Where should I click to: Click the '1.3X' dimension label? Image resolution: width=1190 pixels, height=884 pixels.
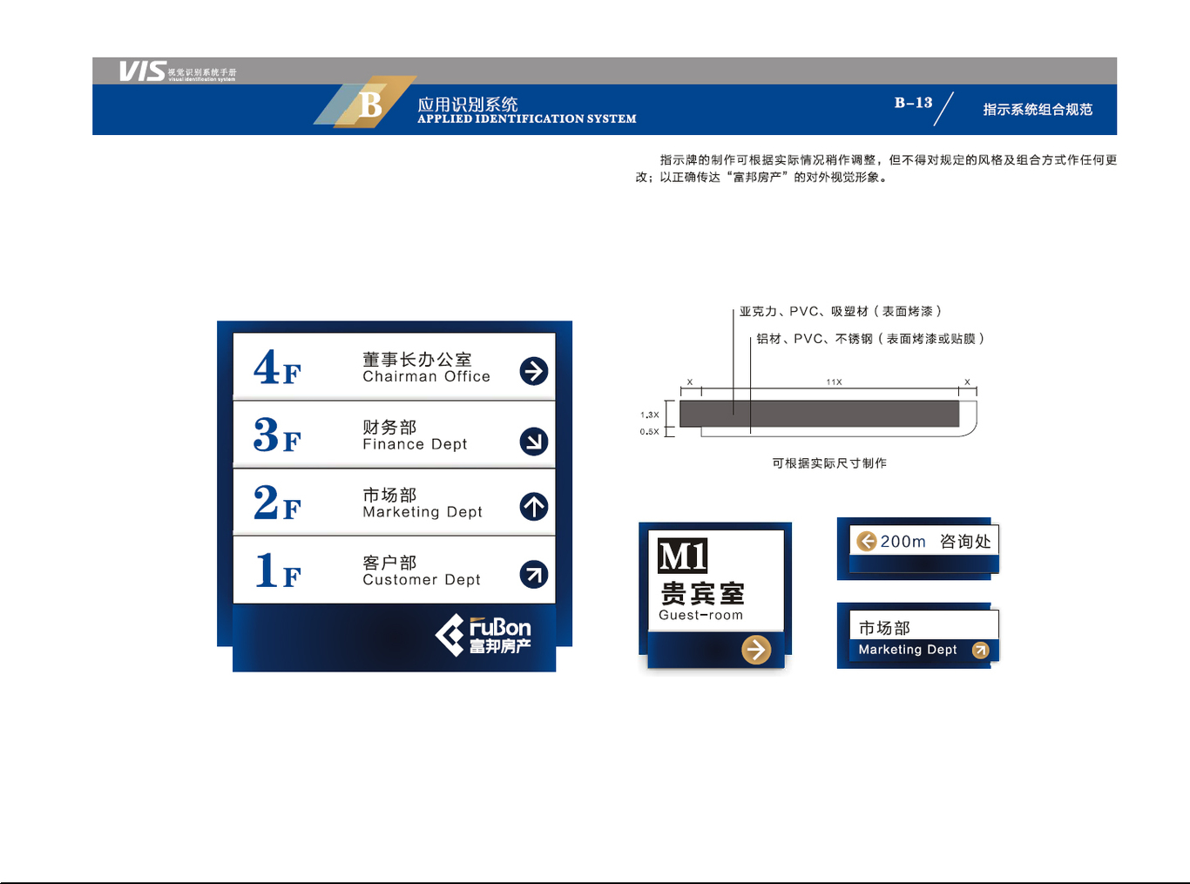[x=650, y=415]
